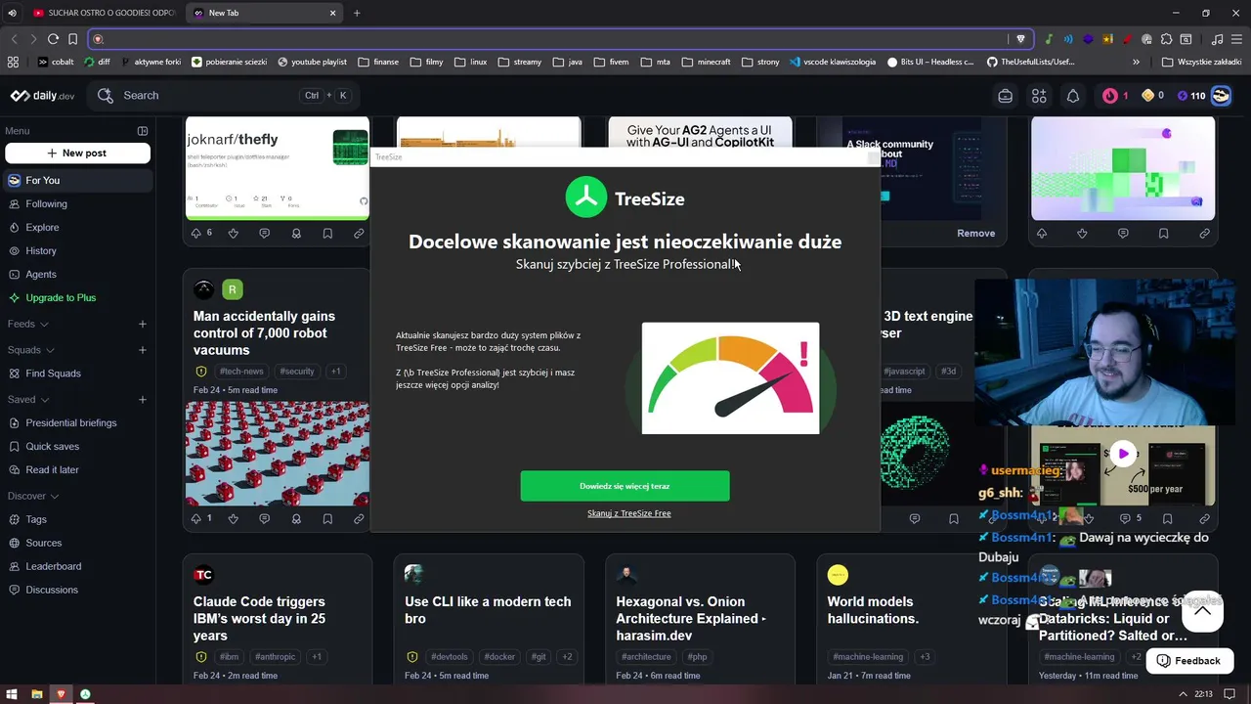Show hidden bookmarks with the double-chevron overflow
This screenshot has width=1251, height=704.
coord(1136,62)
